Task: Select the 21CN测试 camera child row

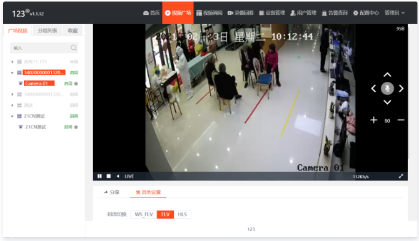Action: (x=35, y=127)
